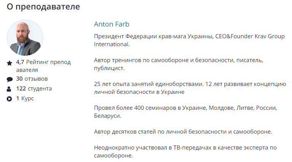The image size is (292, 162).
Task: Click the 122 студента text
Action: point(34,89)
